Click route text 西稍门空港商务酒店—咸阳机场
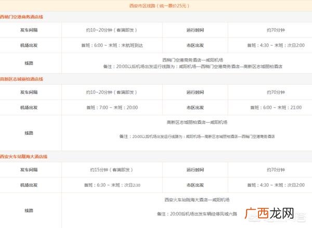 point(192,60)
